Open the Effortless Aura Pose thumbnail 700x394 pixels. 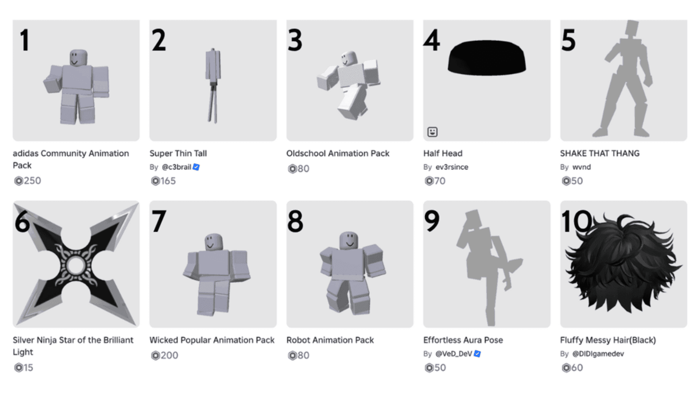pyautogui.click(x=487, y=264)
